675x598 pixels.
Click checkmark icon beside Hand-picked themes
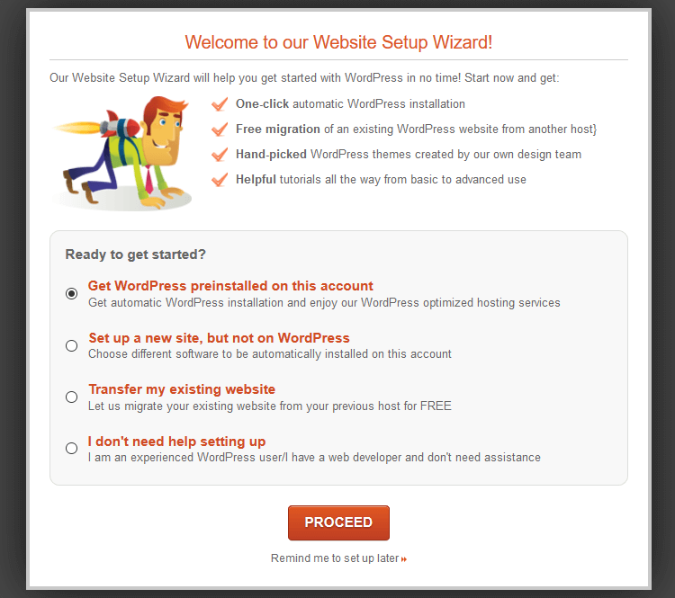220,155
